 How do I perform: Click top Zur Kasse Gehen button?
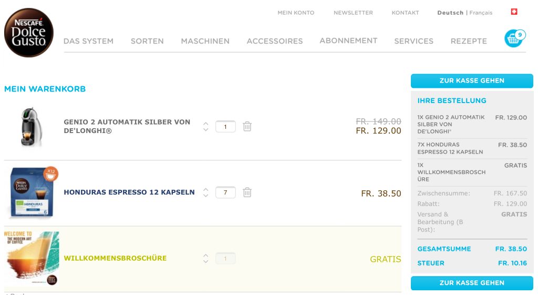click(472, 80)
